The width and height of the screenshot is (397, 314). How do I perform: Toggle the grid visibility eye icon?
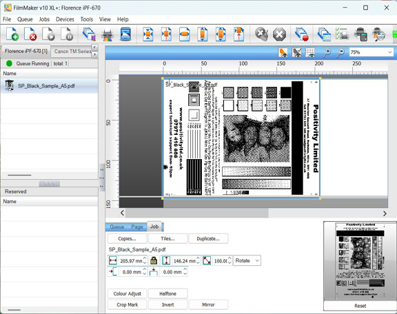tap(310, 52)
